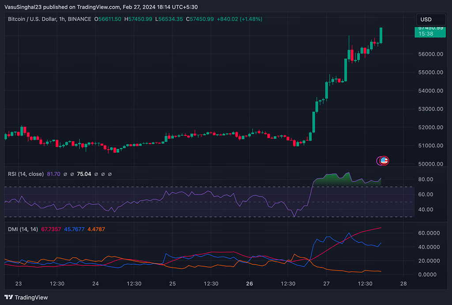Click the DMI 0.0000 axis label

427,275
